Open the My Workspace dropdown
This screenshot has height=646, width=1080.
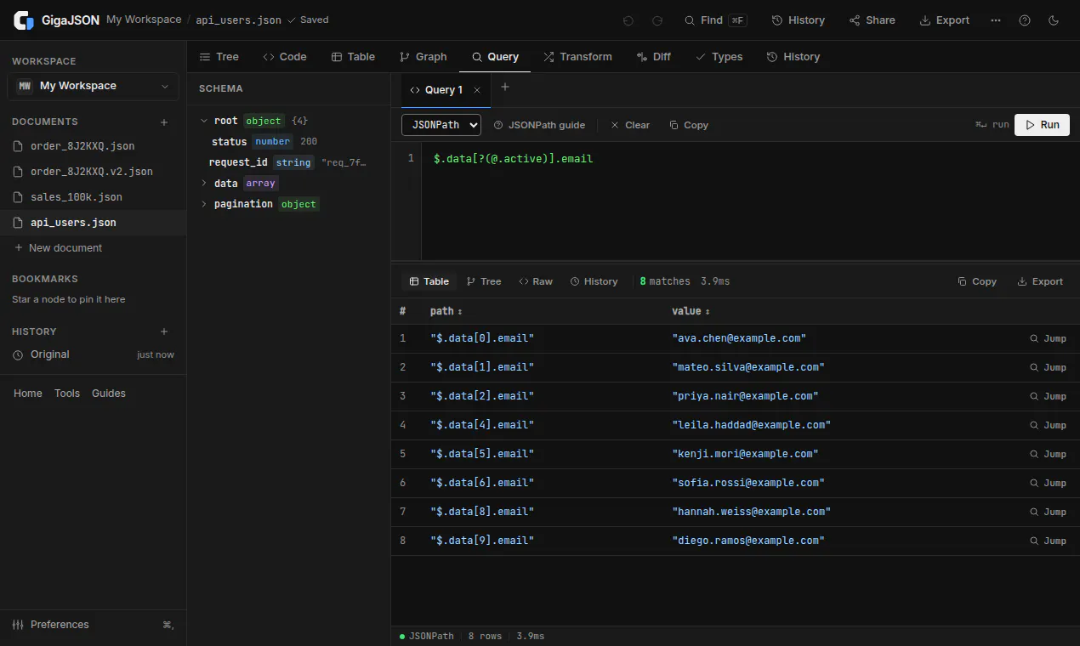tap(94, 86)
